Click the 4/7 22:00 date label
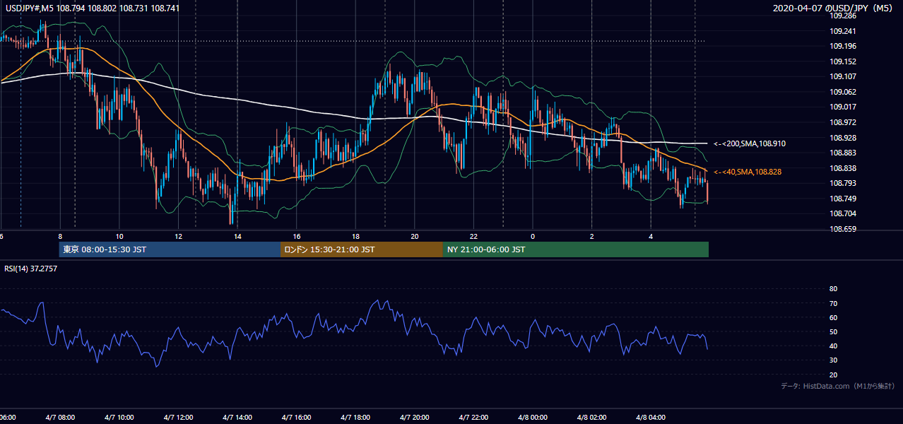This screenshot has width=903, height=424. 473,418
